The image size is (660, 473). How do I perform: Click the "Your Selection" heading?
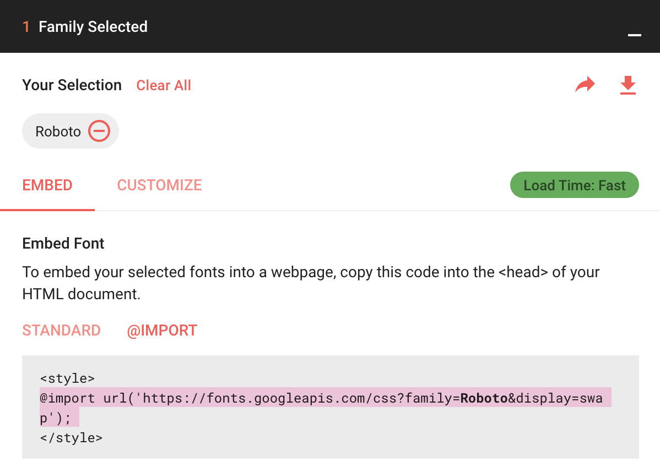coord(72,85)
